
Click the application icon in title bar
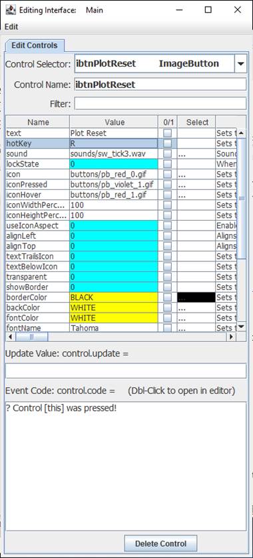(x=11, y=10)
